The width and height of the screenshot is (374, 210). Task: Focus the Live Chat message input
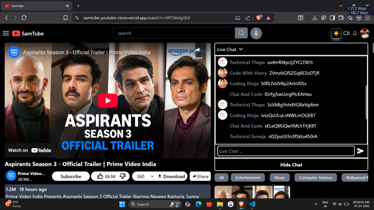[x=286, y=151]
